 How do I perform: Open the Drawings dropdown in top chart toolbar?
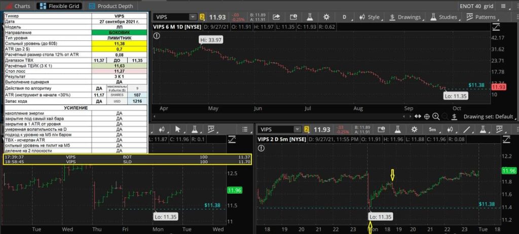click(x=405, y=17)
